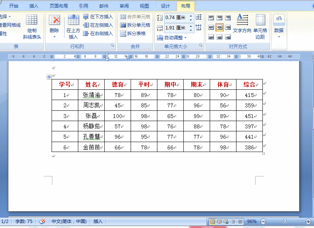314x228 pixels.
Task: Open the Delete (删除) dropdown arrow
Action: pos(54,37)
